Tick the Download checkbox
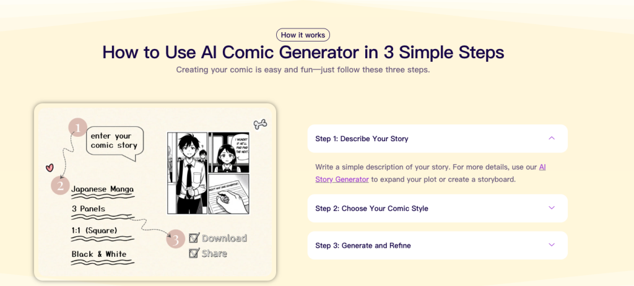The width and height of the screenshot is (634, 286). pyautogui.click(x=194, y=238)
